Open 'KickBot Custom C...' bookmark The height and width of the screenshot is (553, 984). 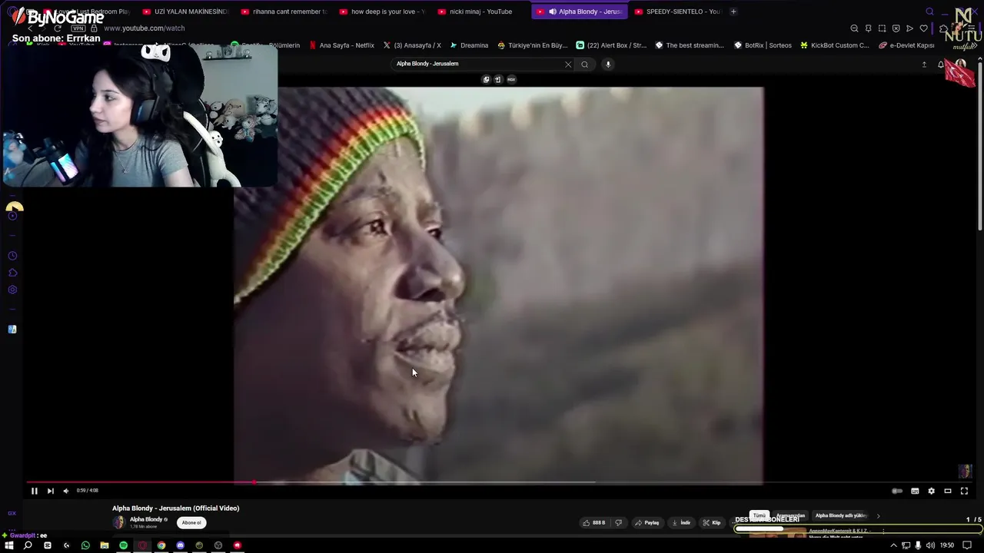[x=835, y=45]
